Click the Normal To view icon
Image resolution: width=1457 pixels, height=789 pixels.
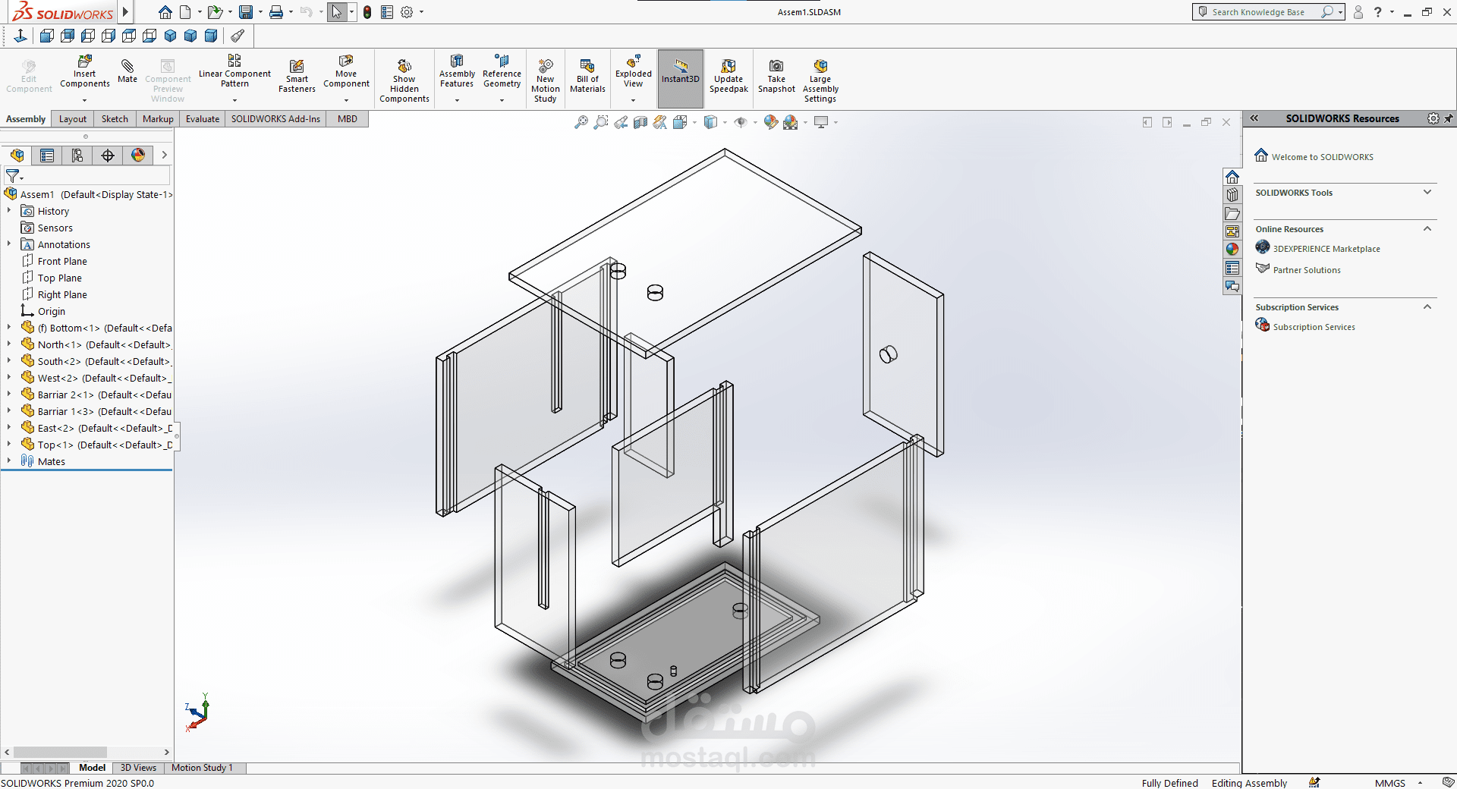pyautogui.click(x=20, y=36)
